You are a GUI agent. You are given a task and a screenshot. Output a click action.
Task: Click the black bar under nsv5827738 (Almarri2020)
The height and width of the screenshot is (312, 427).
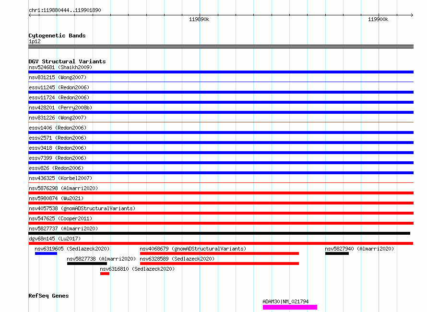point(87,264)
